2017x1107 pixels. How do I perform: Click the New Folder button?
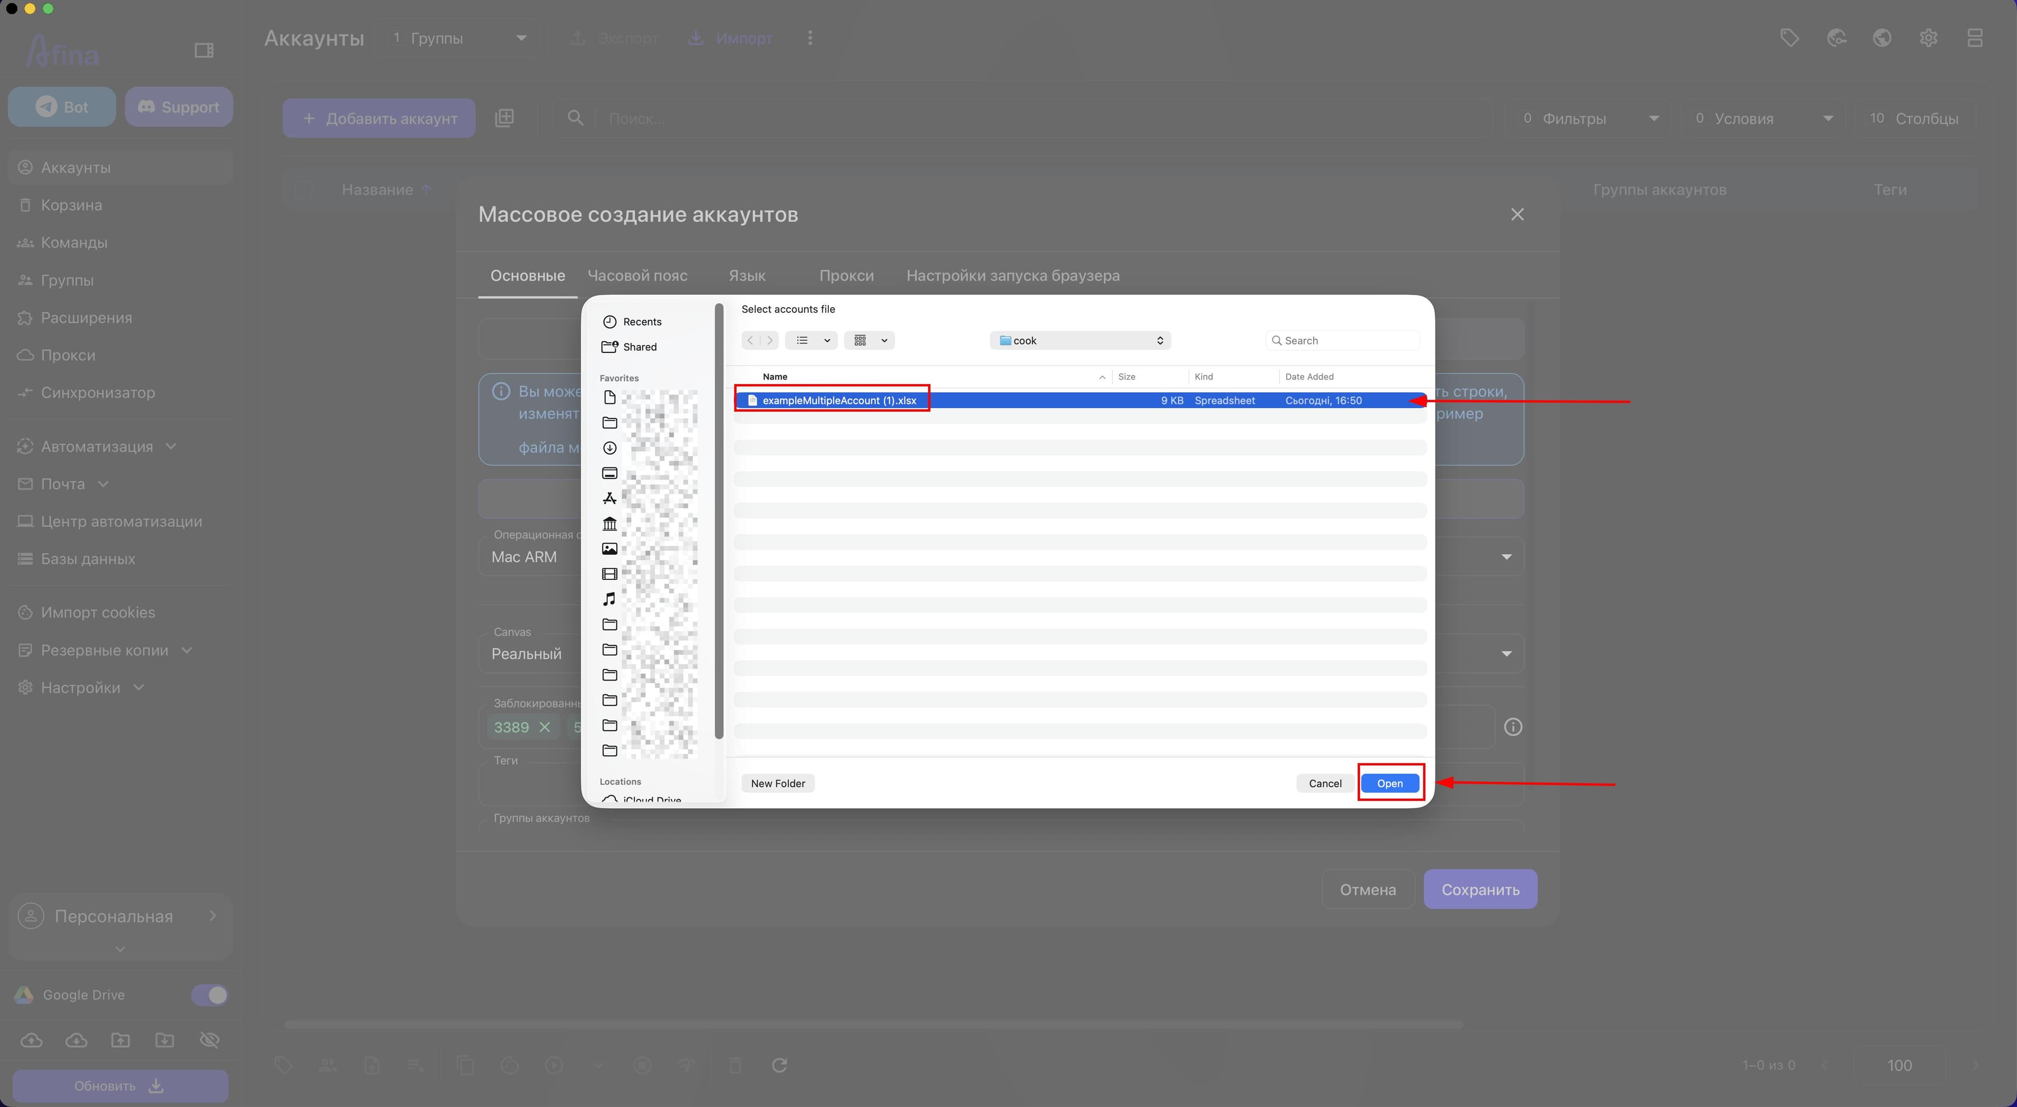point(777,783)
